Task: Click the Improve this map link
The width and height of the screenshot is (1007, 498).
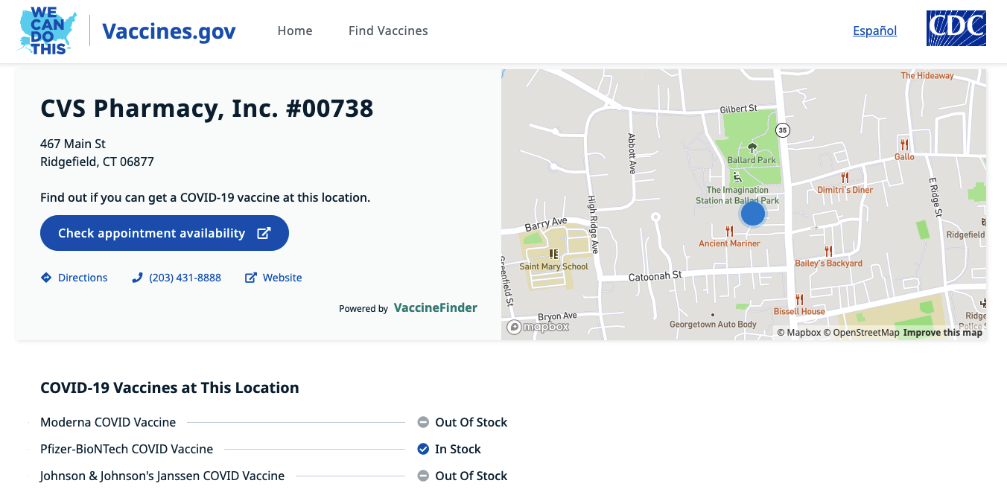Action: click(943, 333)
